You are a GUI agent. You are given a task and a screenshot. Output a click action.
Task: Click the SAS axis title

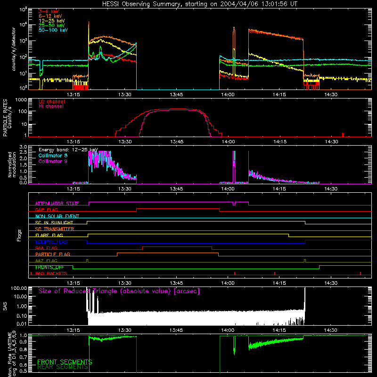5,306
